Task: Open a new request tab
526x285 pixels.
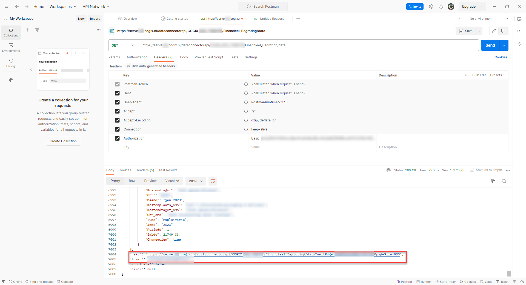Action: point(298,19)
